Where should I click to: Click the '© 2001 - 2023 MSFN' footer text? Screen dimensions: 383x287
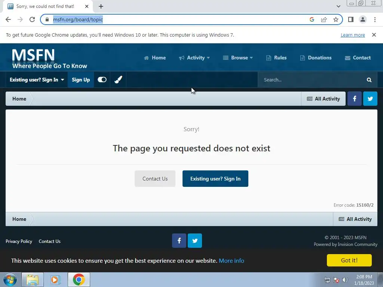coord(345,237)
